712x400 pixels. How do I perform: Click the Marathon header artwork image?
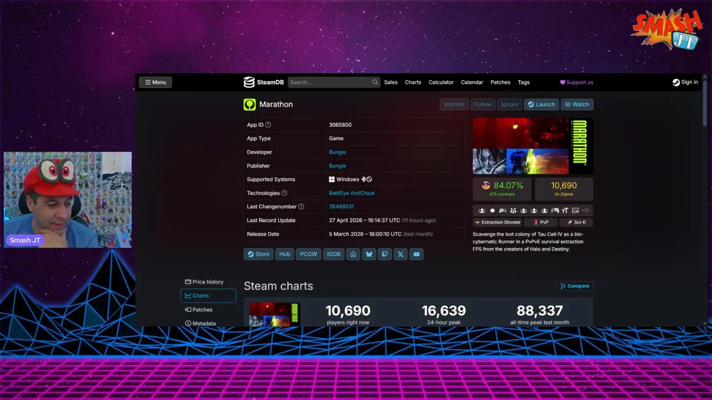(x=533, y=146)
